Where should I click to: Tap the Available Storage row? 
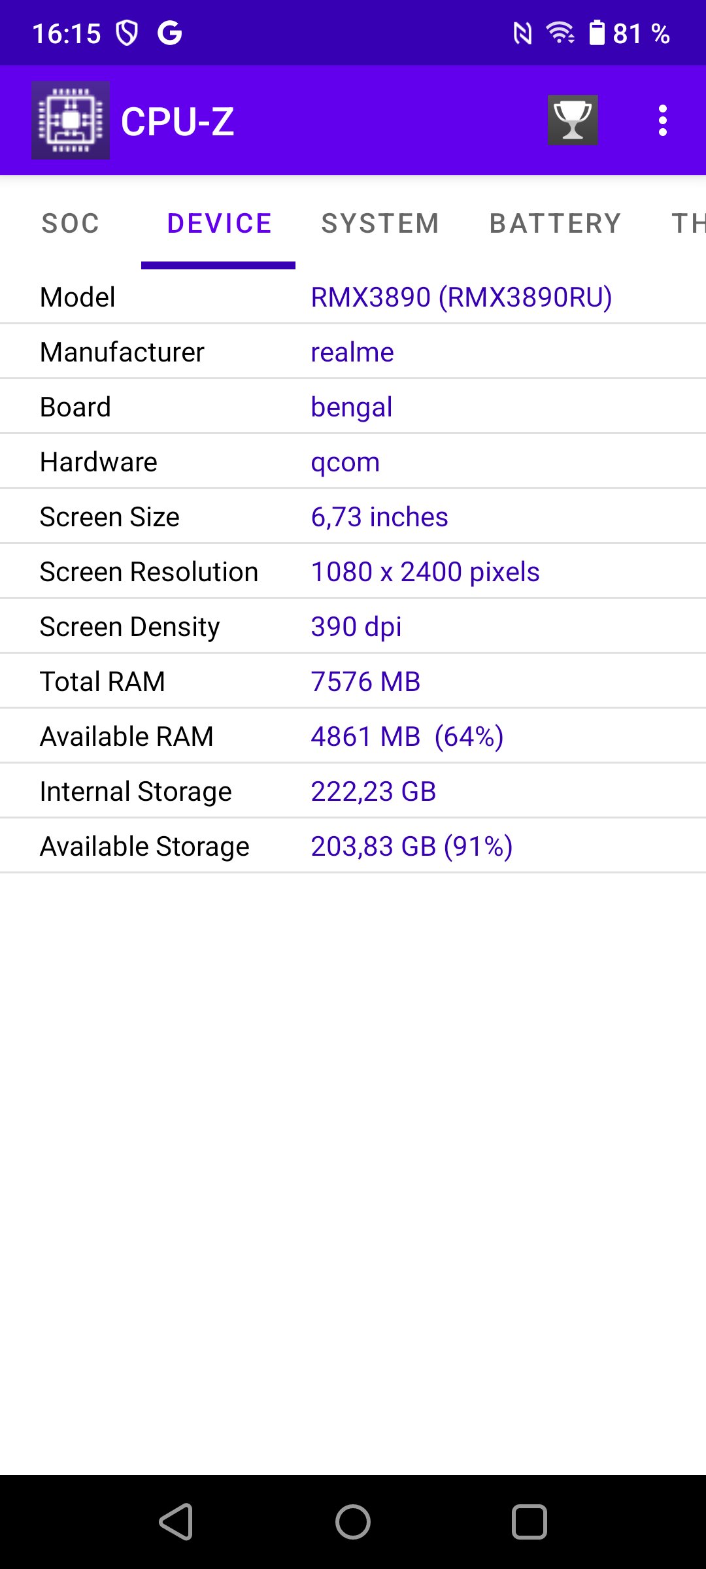click(x=353, y=846)
